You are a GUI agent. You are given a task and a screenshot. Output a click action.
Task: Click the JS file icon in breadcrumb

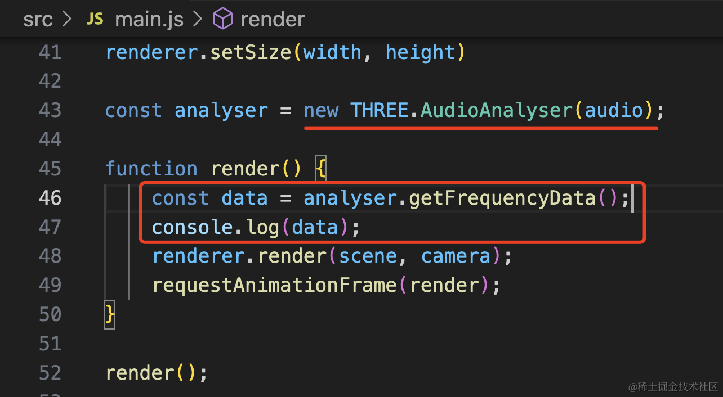95,20
